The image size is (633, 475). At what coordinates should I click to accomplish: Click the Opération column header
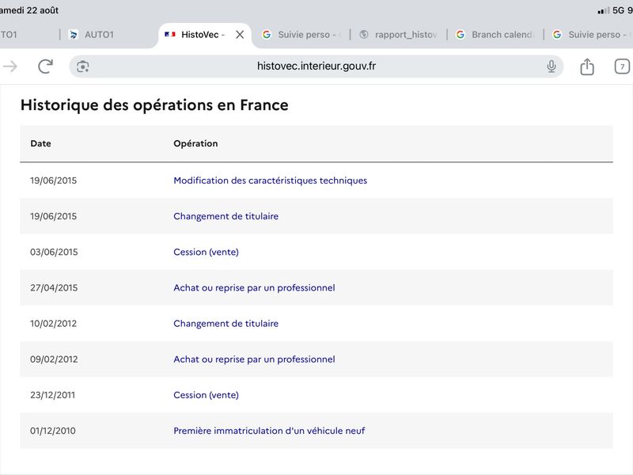(195, 143)
